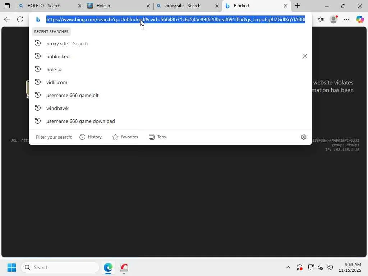The width and height of the screenshot is (368, 276).
Task: Choose the 'proxy site' recent search
Action: [170, 43]
